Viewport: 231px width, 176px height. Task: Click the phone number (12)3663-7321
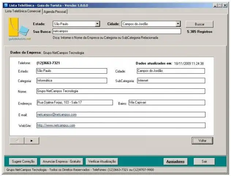point(48,63)
